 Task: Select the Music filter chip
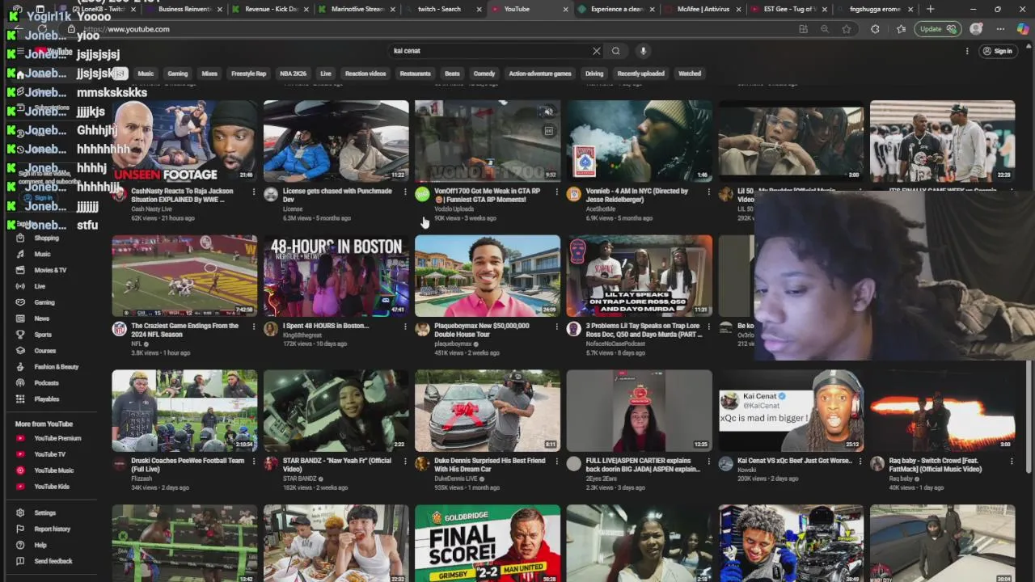(x=146, y=74)
